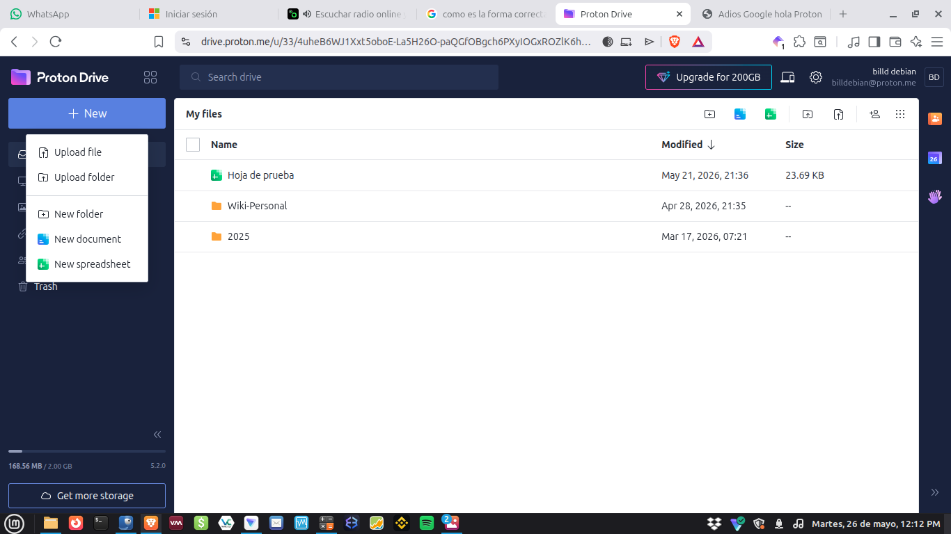Open Calendar icon in the right side panel

pos(935,158)
